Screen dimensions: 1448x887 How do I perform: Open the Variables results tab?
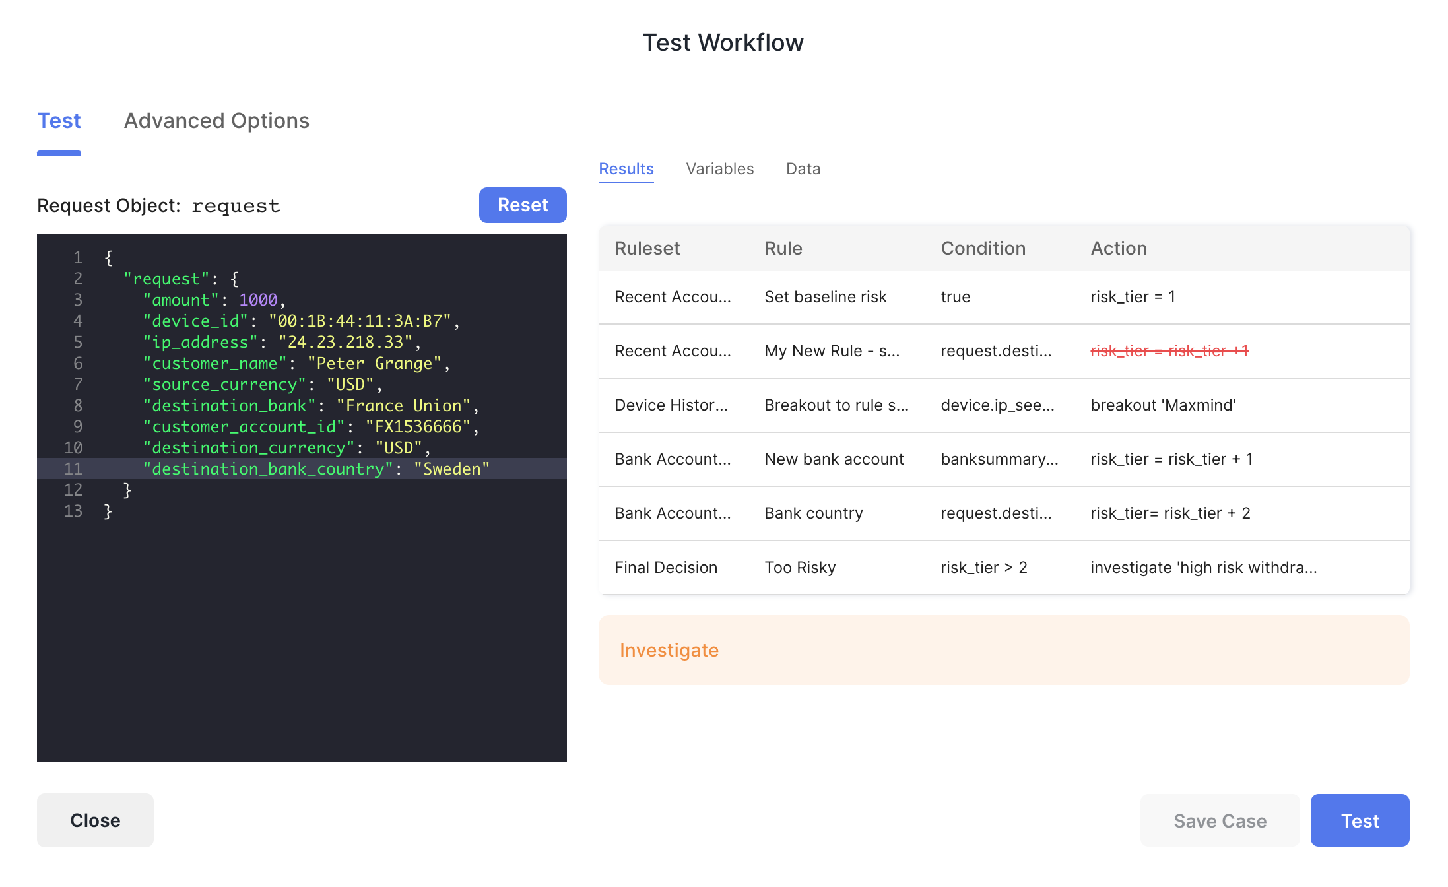tap(719, 169)
